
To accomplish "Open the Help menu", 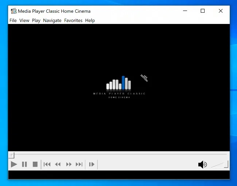I will (x=90, y=20).
